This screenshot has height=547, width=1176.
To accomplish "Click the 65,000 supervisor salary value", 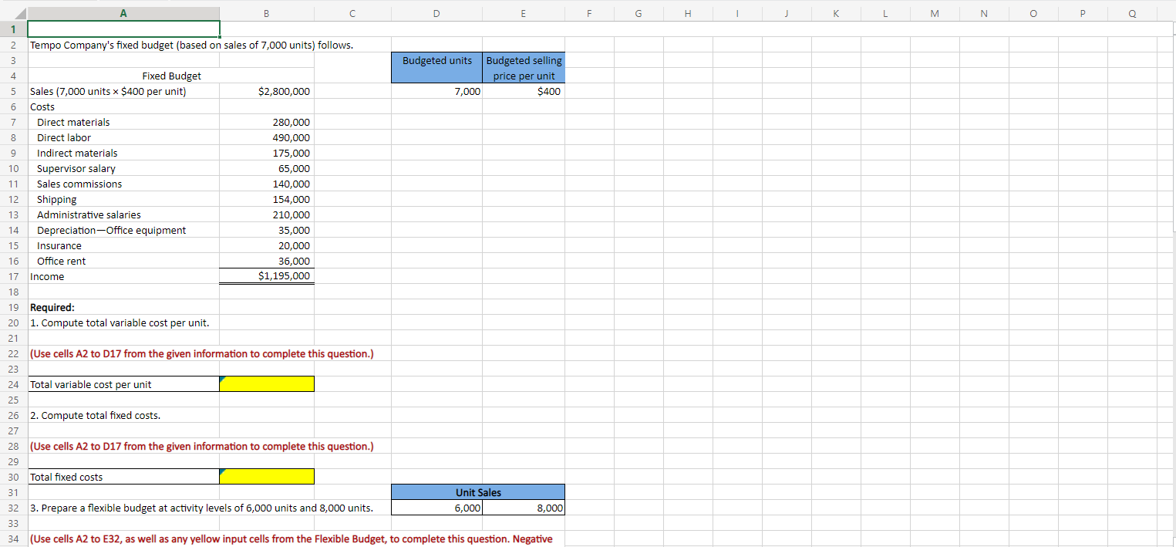I will 294,168.
